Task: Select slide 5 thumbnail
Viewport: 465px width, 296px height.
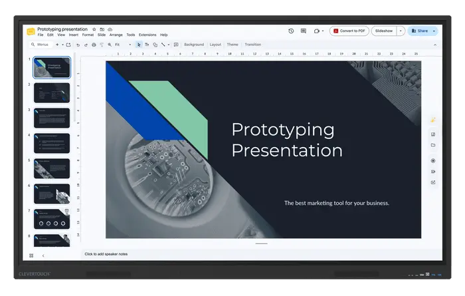Action: click(x=52, y=169)
